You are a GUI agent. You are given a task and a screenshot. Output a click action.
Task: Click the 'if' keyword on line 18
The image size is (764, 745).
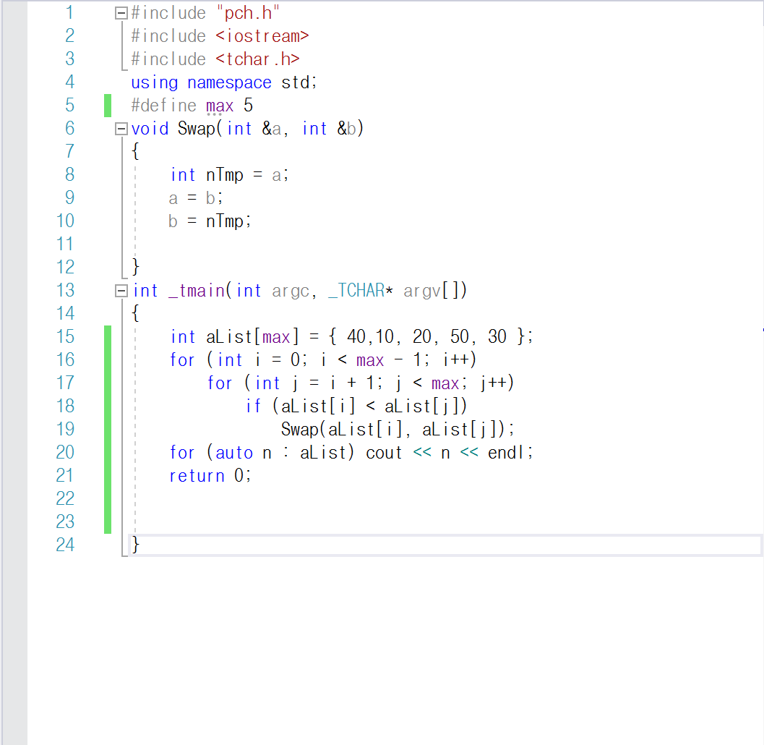(x=253, y=406)
